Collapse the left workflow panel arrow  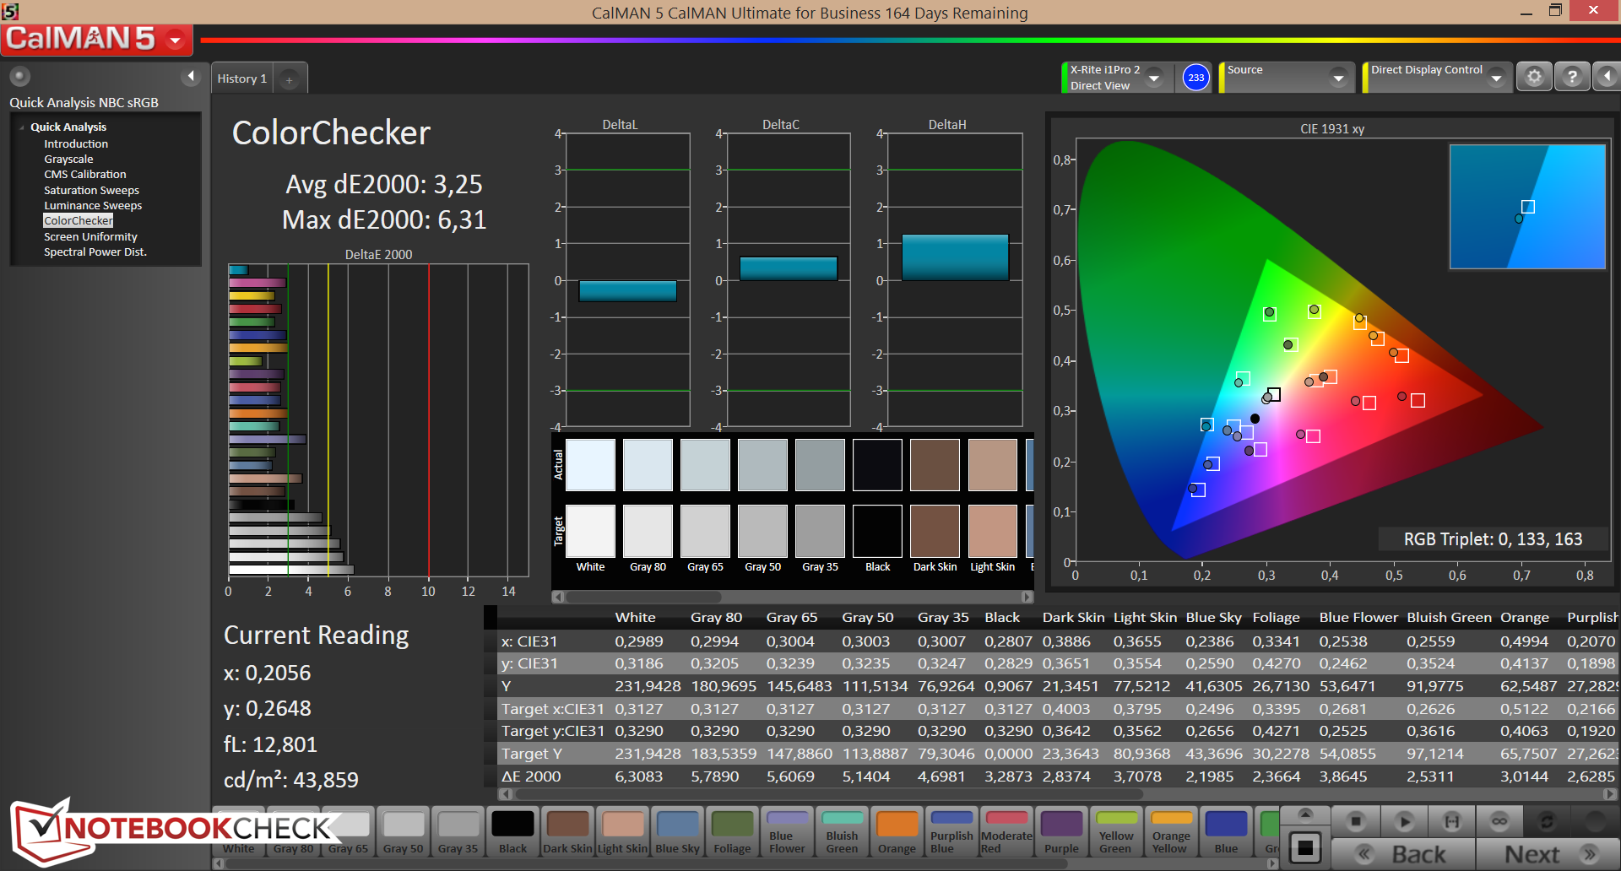191,77
